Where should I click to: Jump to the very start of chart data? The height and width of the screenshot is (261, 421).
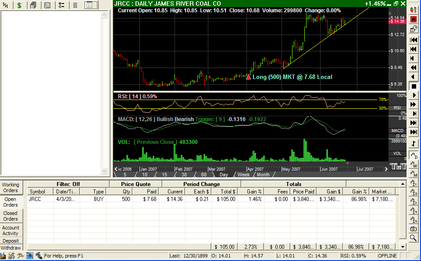click(414, 40)
